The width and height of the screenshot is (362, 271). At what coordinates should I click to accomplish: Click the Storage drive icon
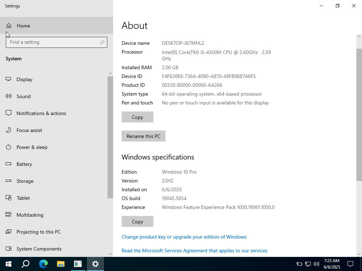point(8,181)
